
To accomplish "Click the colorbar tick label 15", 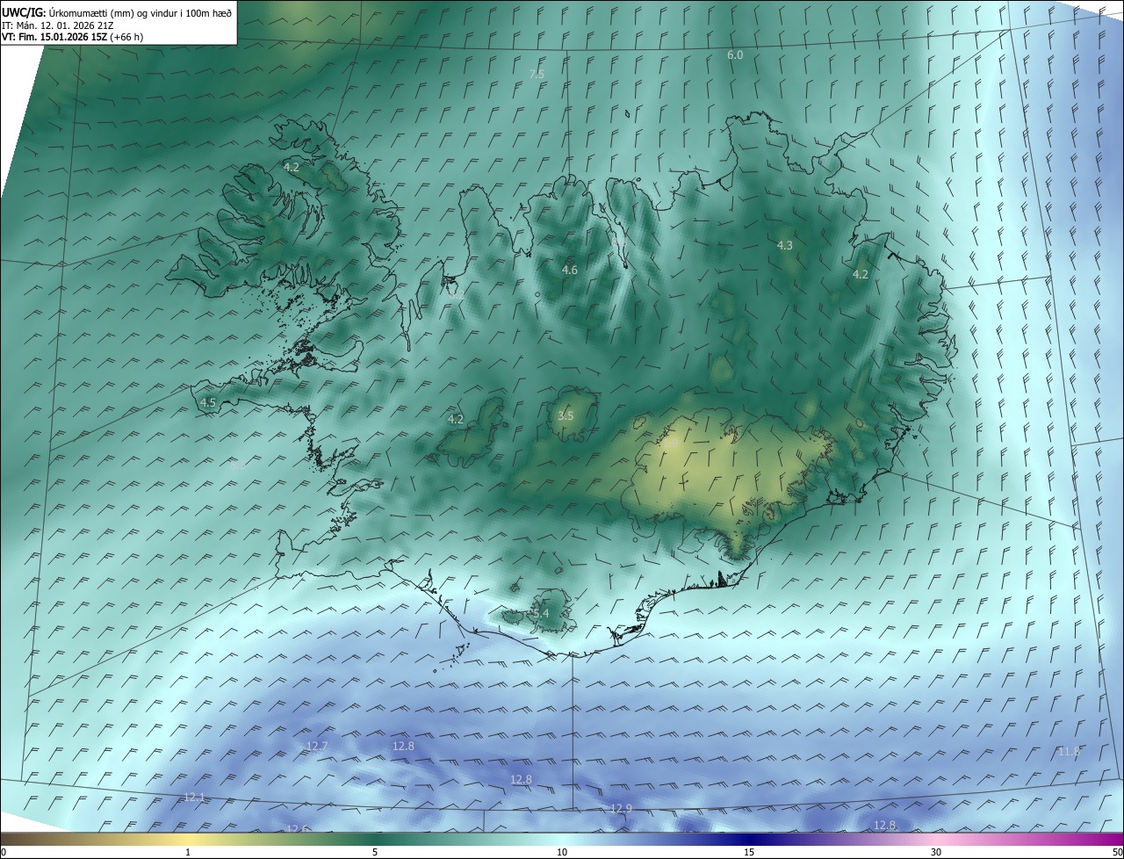I will coord(749,852).
